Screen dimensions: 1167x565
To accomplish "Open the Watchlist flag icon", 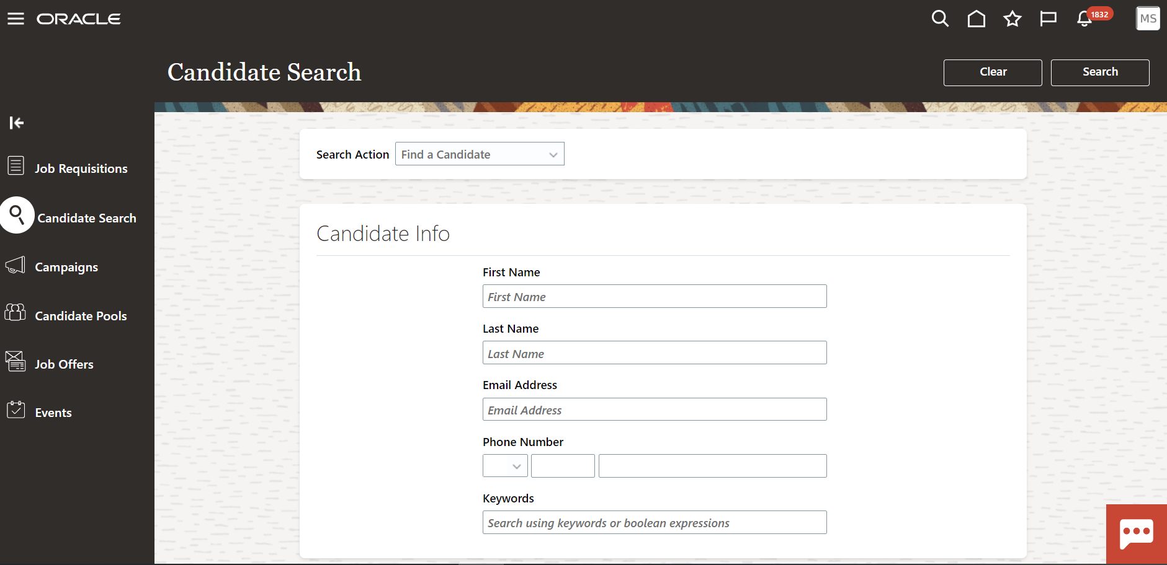I will [x=1049, y=19].
